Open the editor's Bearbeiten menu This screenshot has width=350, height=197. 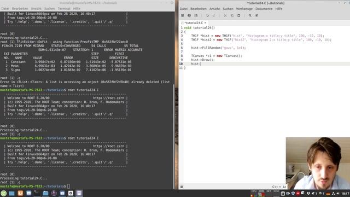pyautogui.click(x=198, y=9)
